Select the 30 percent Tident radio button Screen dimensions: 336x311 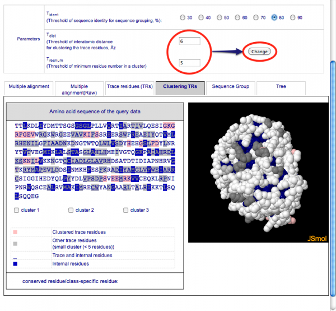183,17
